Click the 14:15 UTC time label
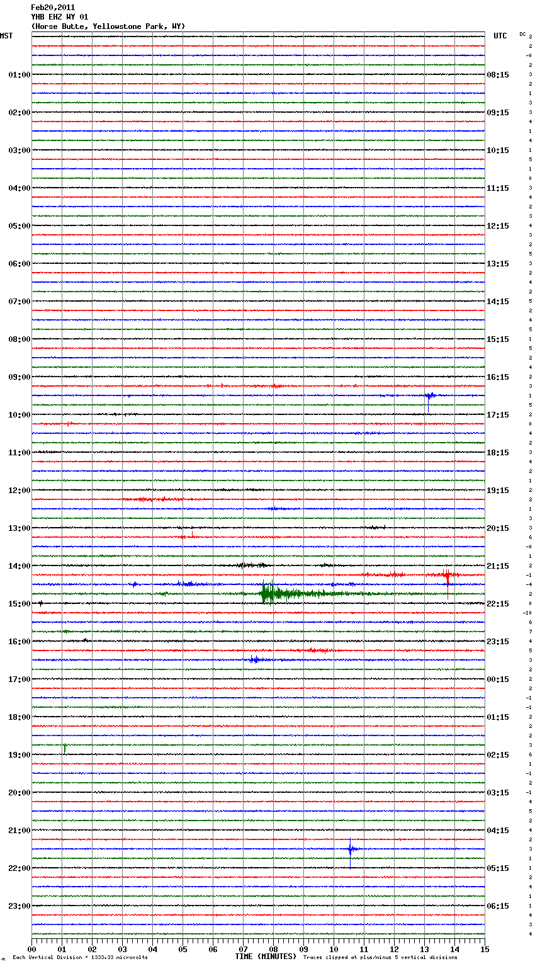Image resolution: width=535 pixels, height=966 pixels. (498, 302)
